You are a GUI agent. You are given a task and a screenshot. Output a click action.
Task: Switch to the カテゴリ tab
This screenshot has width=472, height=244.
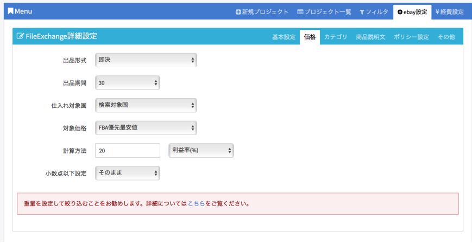335,37
